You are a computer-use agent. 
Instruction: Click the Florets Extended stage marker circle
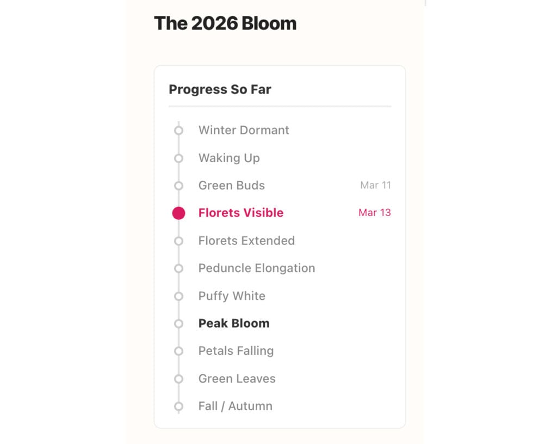(x=178, y=240)
